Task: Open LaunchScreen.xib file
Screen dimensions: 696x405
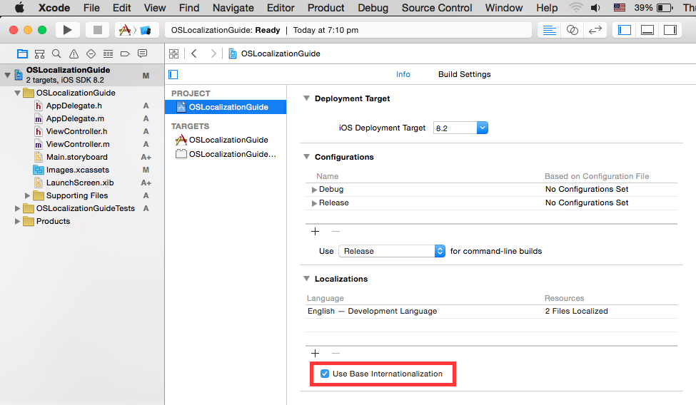Action: point(74,183)
